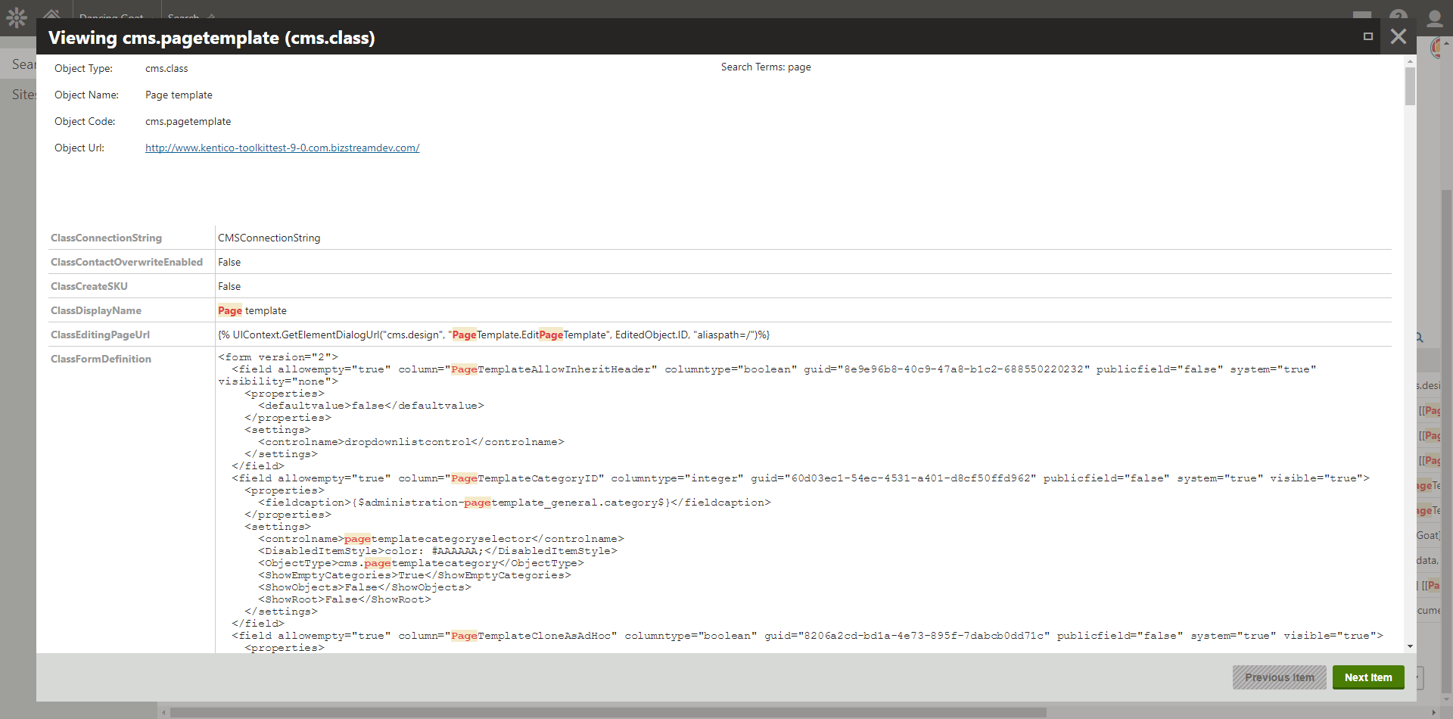Click the Previous Item button
Image resolution: width=1453 pixels, height=719 pixels.
(x=1280, y=677)
